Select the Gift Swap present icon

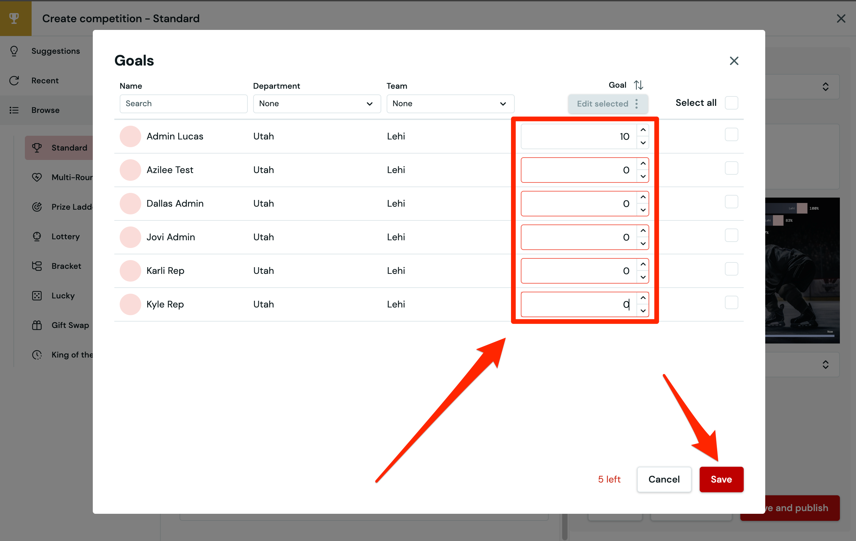37,325
